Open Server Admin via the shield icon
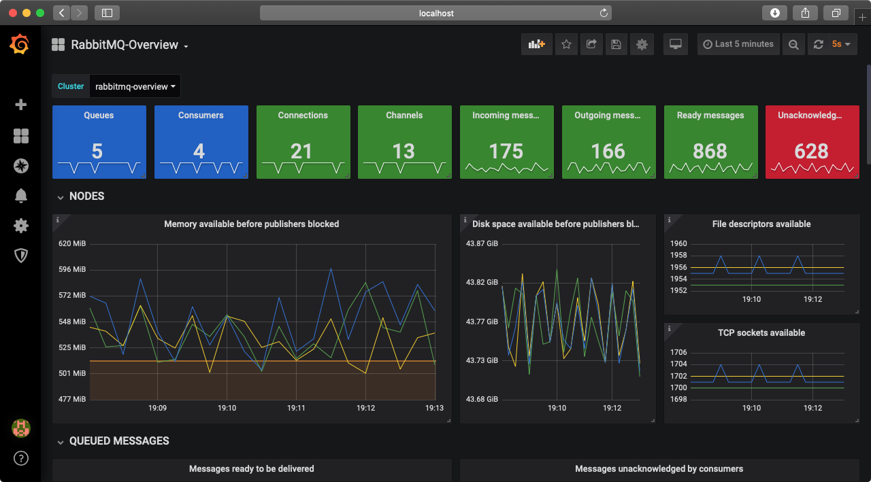Screen dimensions: 871x482 pos(20,255)
